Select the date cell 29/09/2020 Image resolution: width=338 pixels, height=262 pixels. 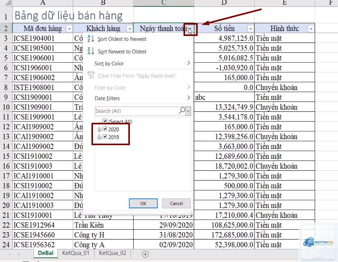coord(164,225)
